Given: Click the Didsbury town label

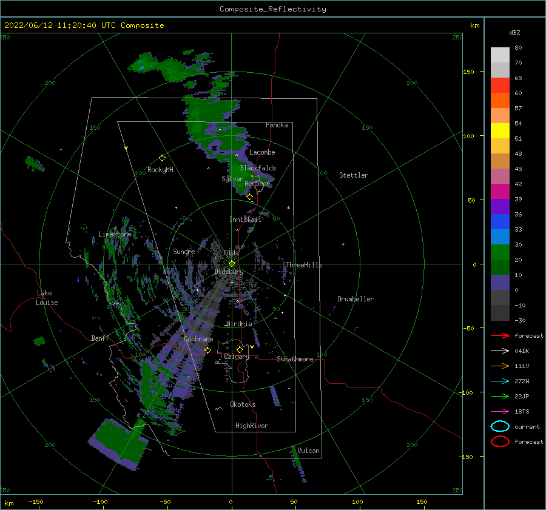Looking at the screenshot, I should [229, 272].
